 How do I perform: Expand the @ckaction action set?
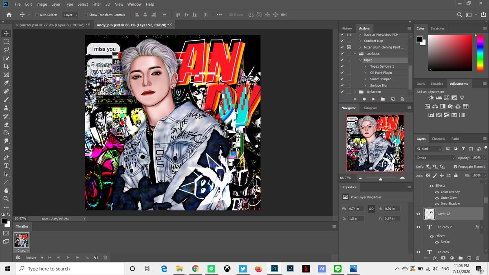[355, 92]
